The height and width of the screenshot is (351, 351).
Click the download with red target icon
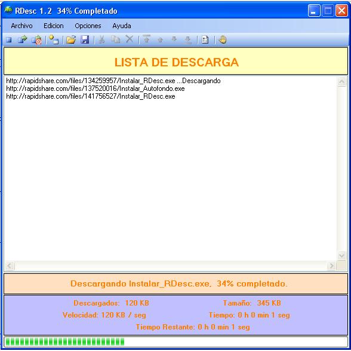[x=37, y=40]
